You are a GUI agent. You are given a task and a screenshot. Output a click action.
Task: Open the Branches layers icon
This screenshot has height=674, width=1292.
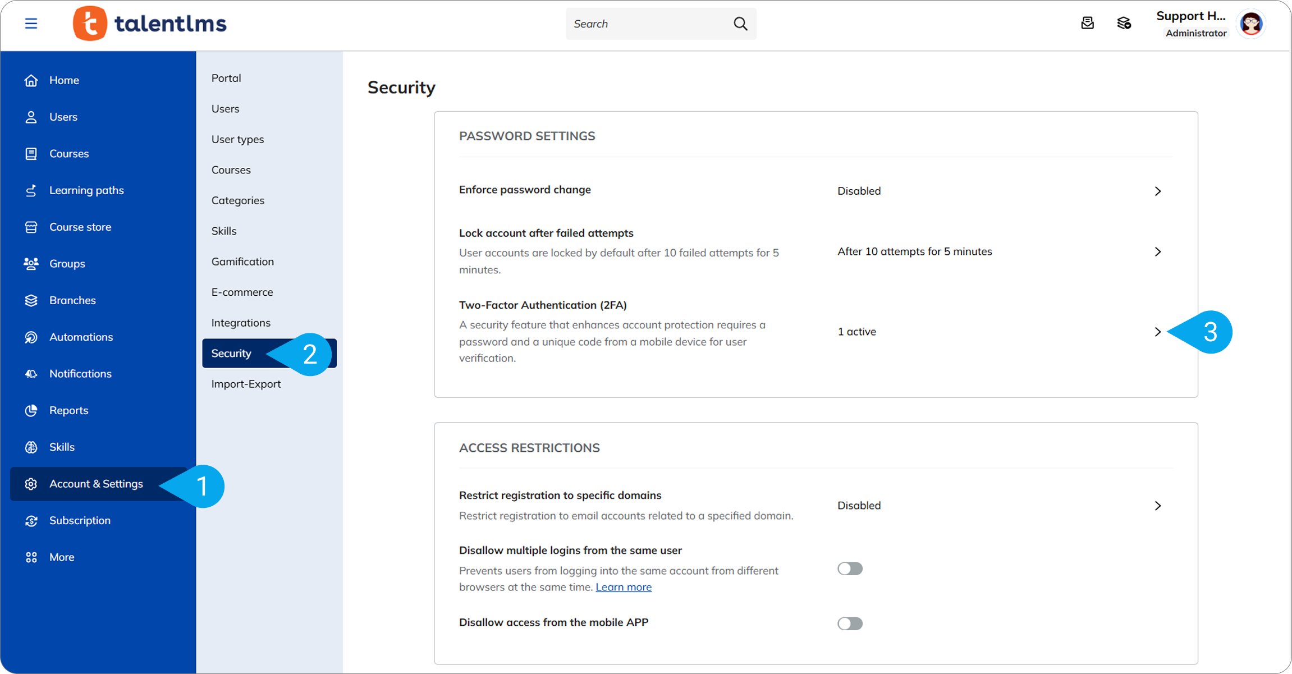click(x=31, y=300)
